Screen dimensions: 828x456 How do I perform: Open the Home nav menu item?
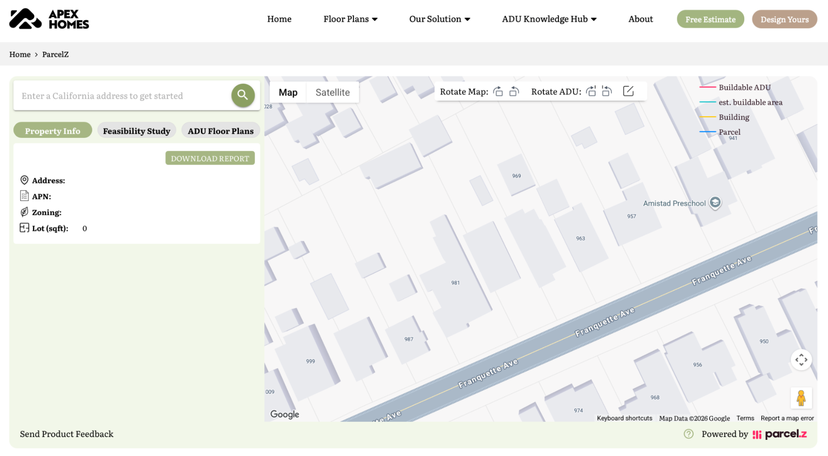coord(279,19)
